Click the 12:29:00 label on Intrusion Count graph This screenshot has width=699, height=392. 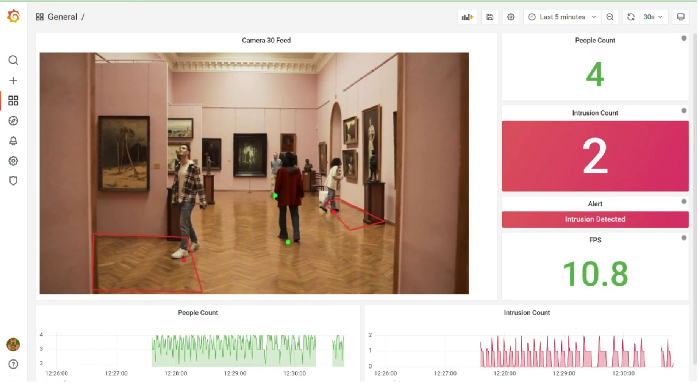tap(564, 373)
